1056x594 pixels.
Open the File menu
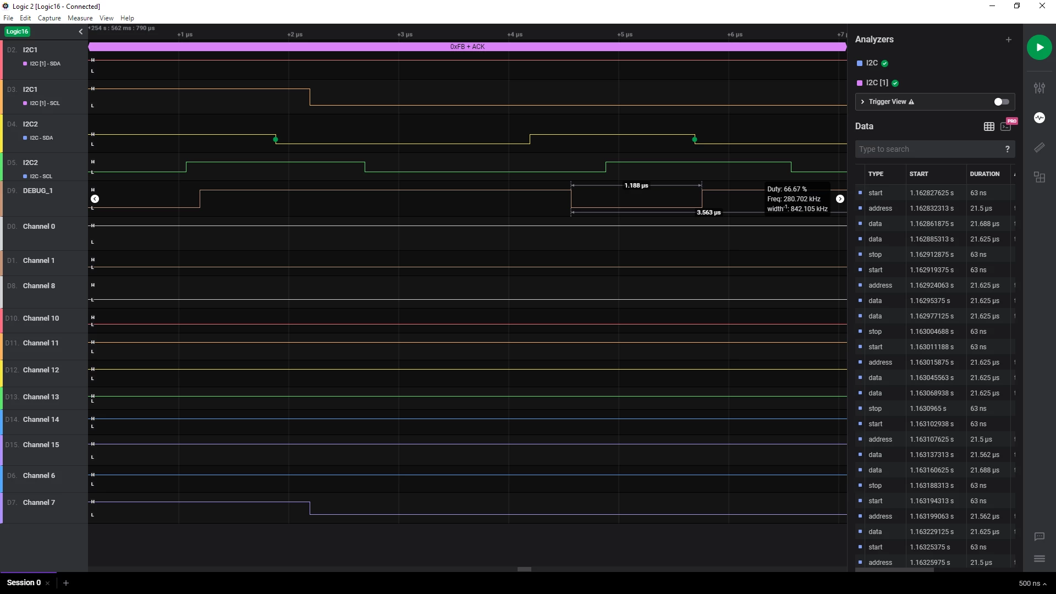[8, 18]
